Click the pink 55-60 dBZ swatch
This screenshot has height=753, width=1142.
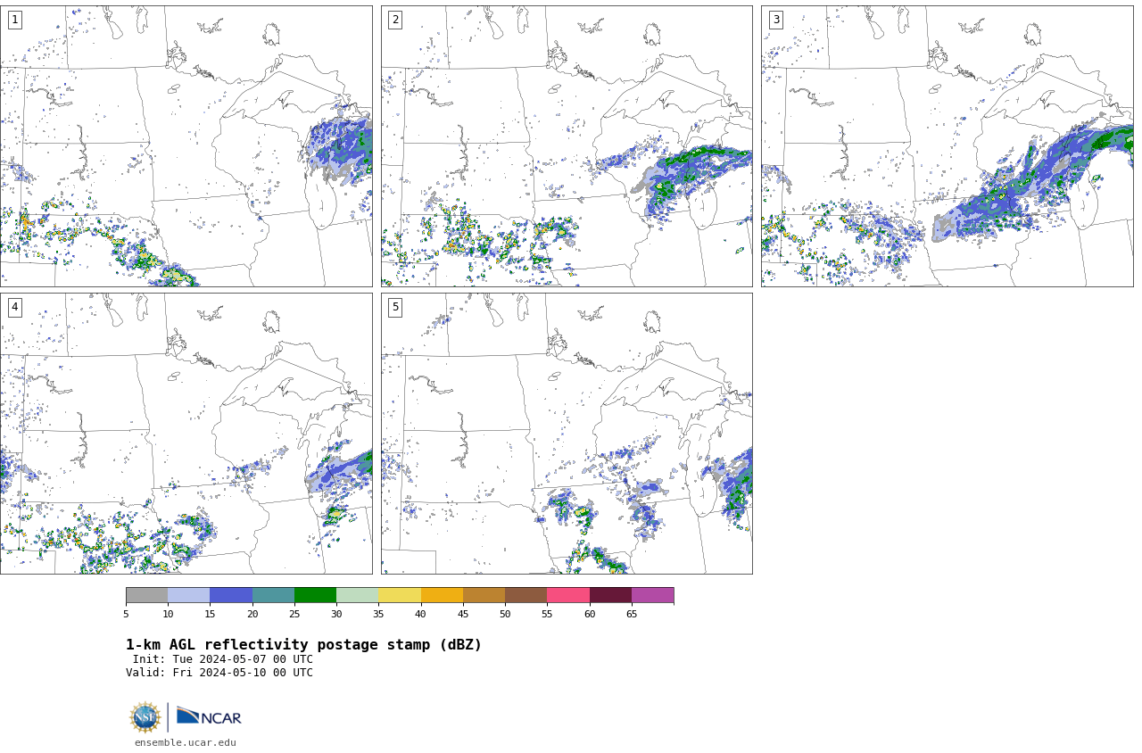(568, 595)
